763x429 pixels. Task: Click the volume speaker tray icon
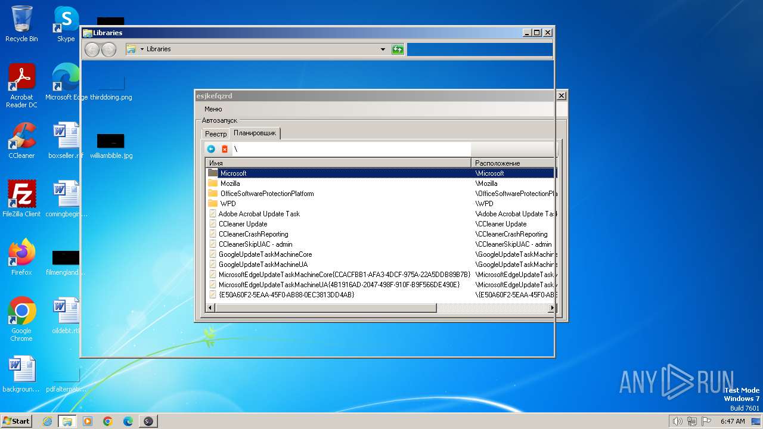point(677,421)
